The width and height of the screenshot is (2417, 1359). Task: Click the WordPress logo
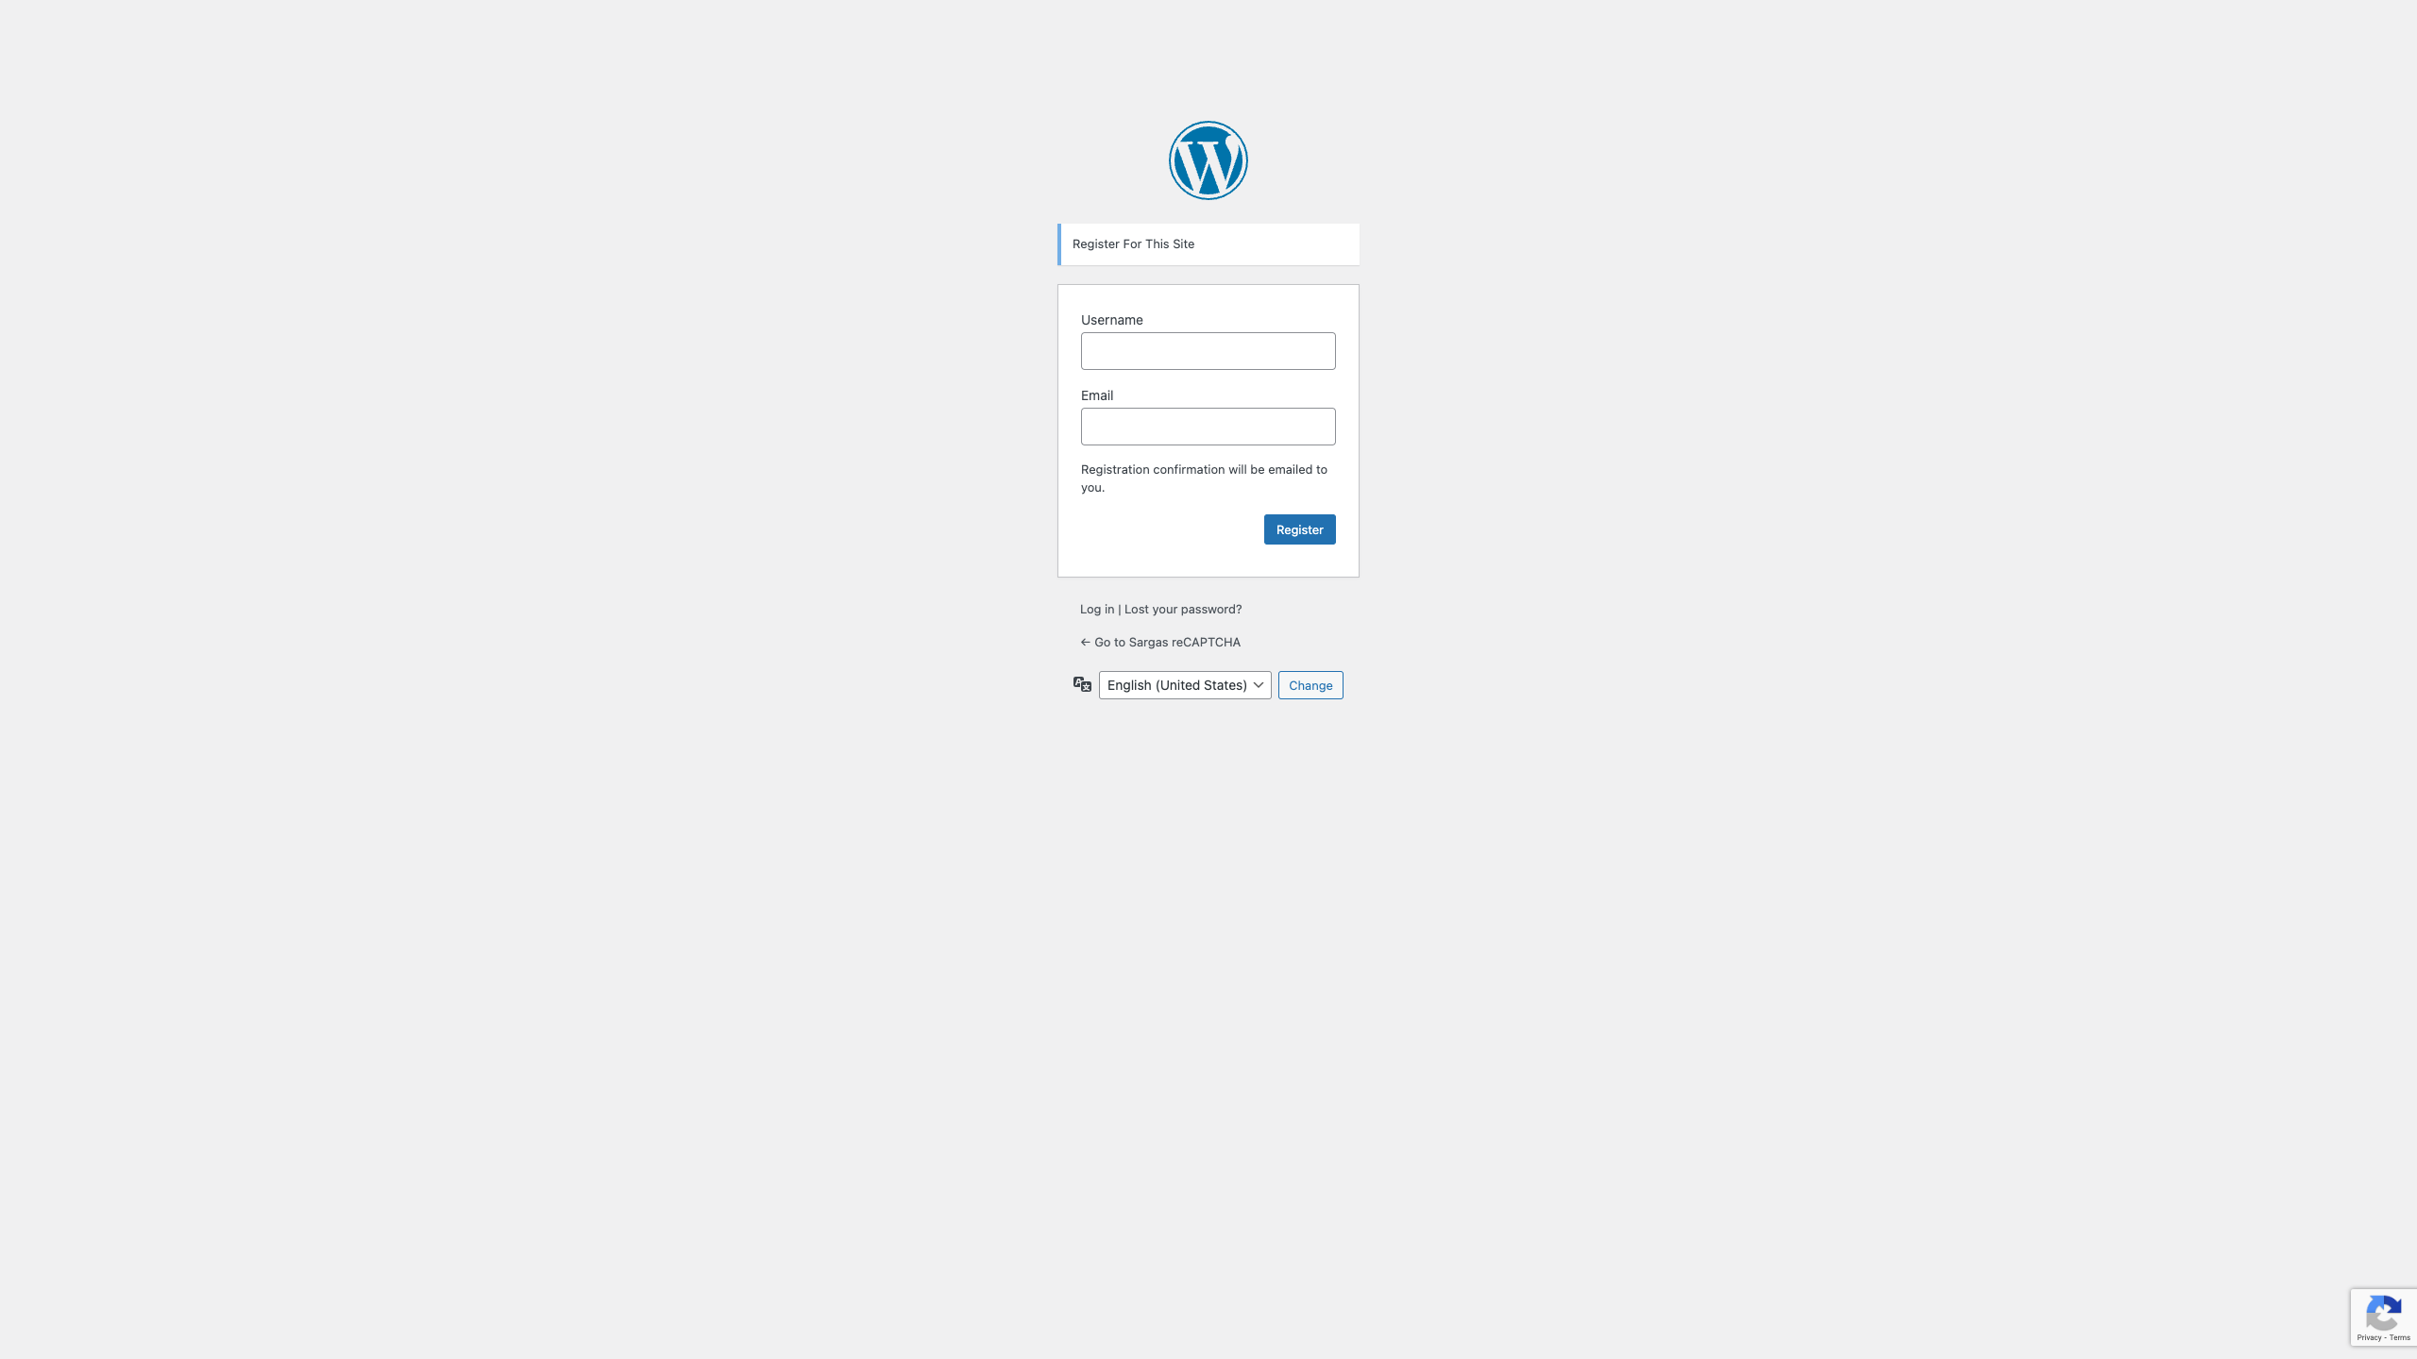tap(1208, 160)
